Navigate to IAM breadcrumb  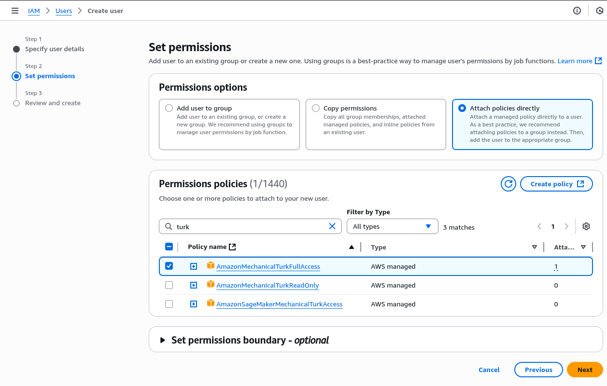click(34, 11)
